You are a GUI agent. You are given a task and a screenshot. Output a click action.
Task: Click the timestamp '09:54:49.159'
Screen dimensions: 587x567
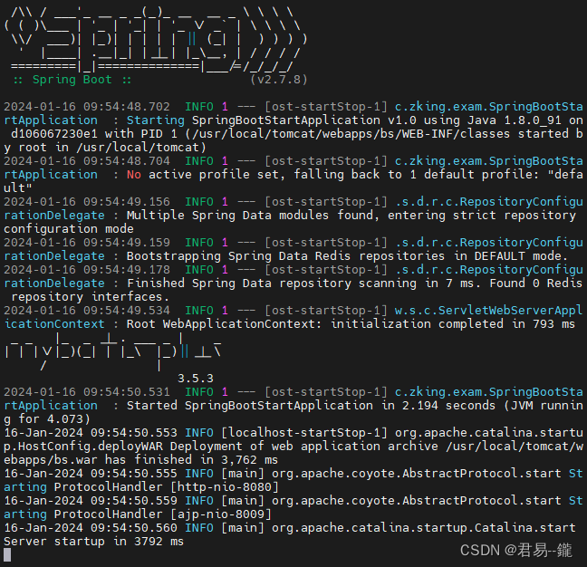pyautogui.click(x=127, y=243)
